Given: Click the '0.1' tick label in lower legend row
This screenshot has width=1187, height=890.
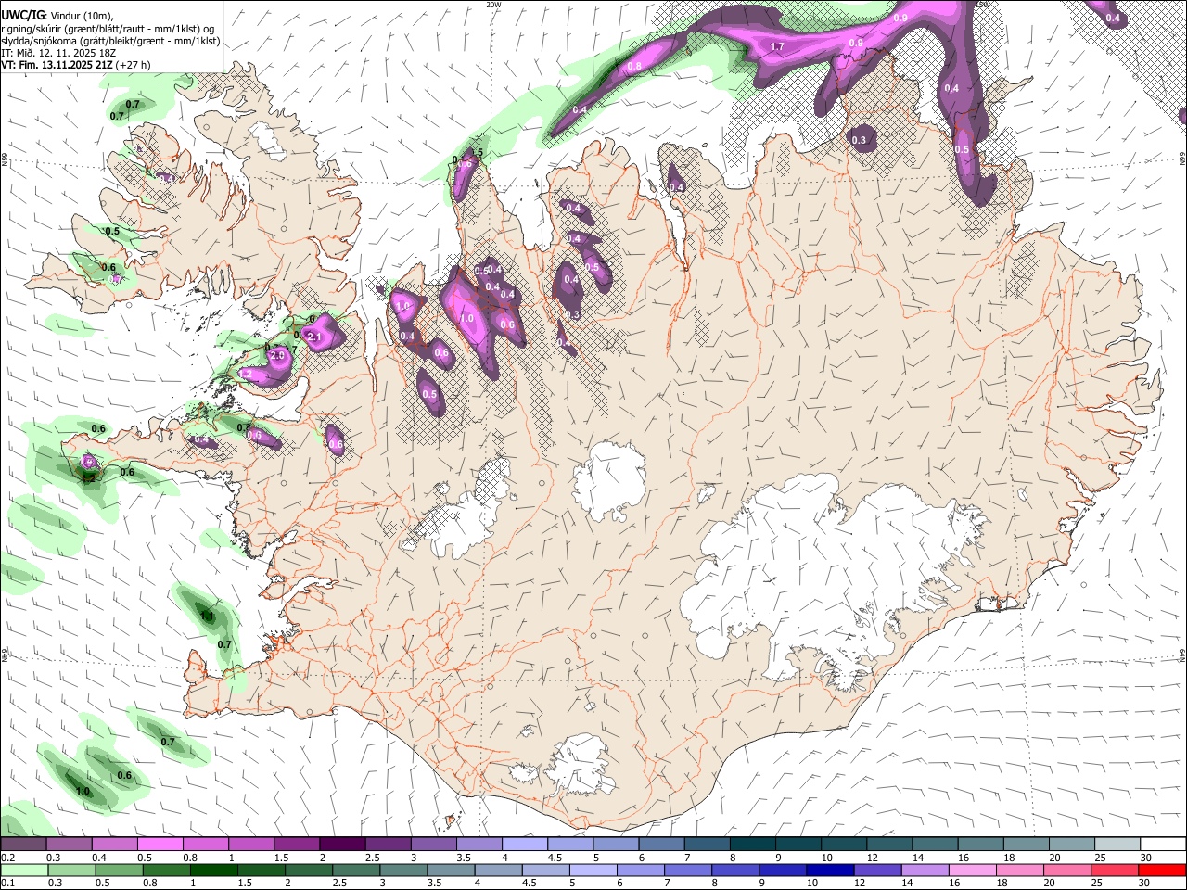Looking at the screenshot, I should tap(7, 884).
